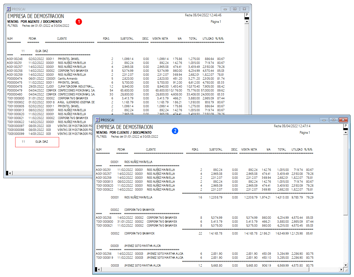The height and width of the screenshot is (277, 354).
Task: Click the P button in the Ventas por Cliente window
Action: point(346,126)
